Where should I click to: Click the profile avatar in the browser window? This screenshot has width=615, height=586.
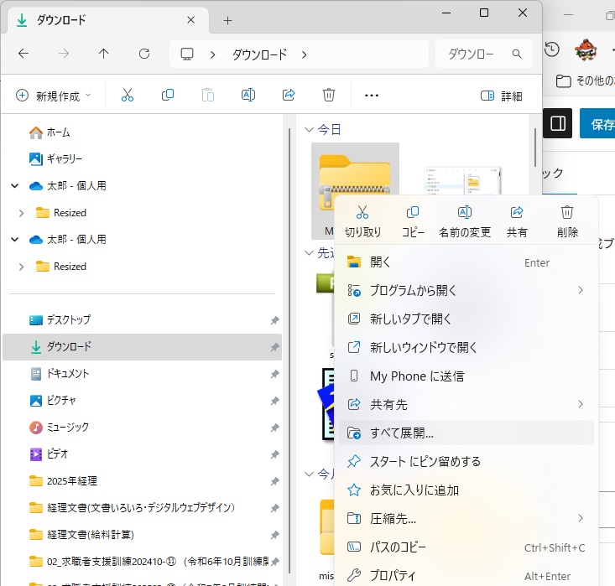[x=586, y=49]
